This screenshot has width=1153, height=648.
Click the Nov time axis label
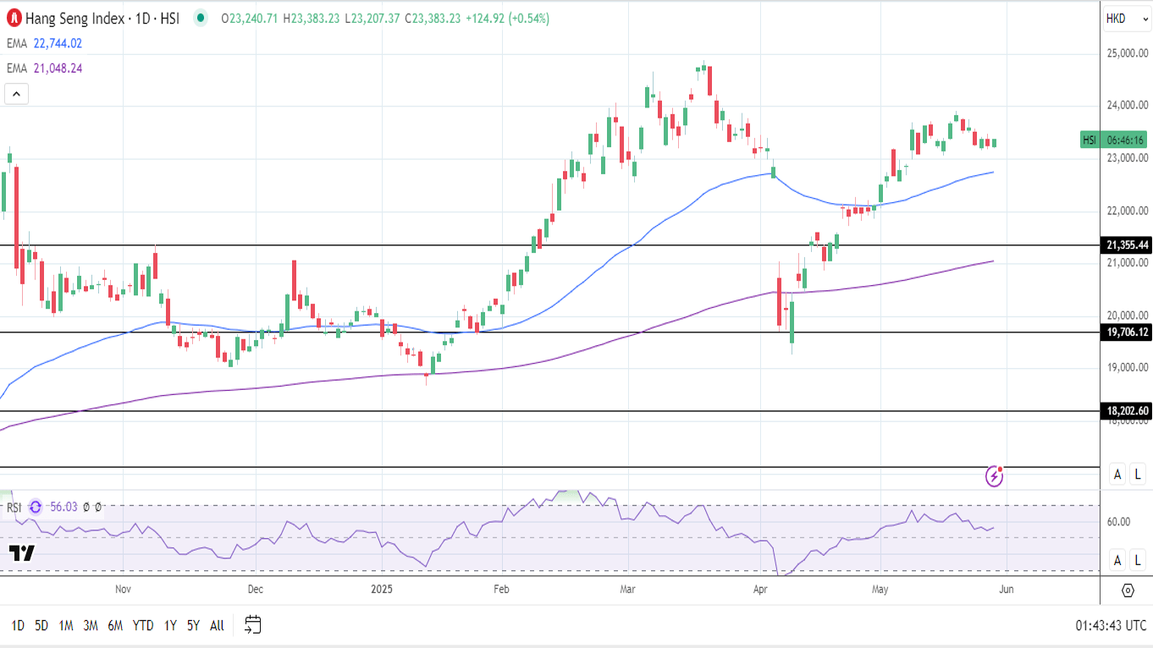coord(124,589)
